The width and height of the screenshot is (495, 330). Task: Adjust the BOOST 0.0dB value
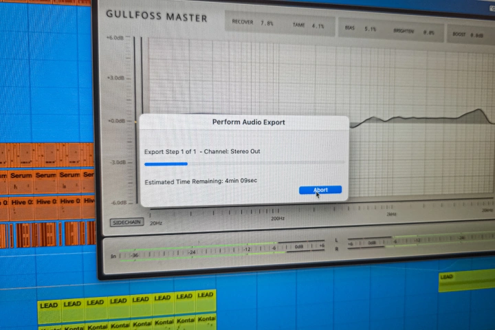468,35
